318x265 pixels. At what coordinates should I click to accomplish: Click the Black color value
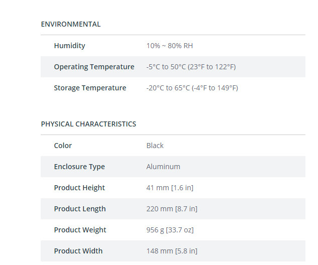click(155, 146)
